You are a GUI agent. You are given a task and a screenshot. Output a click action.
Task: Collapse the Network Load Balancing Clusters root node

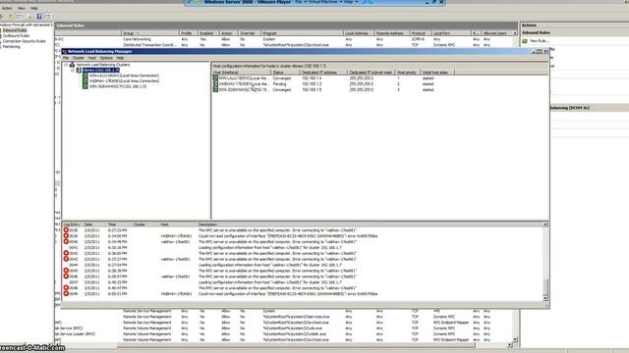tap(66, 65)
